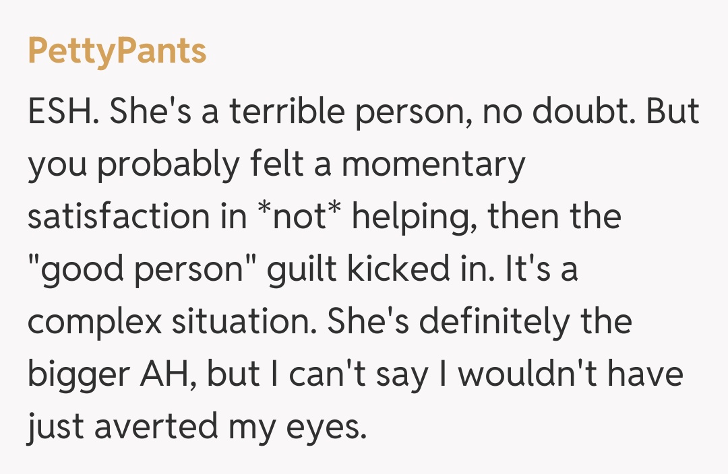This screenshot has height=474, width=728.
Task: Open the PettyPants user profile
Action: click(117, 51)
